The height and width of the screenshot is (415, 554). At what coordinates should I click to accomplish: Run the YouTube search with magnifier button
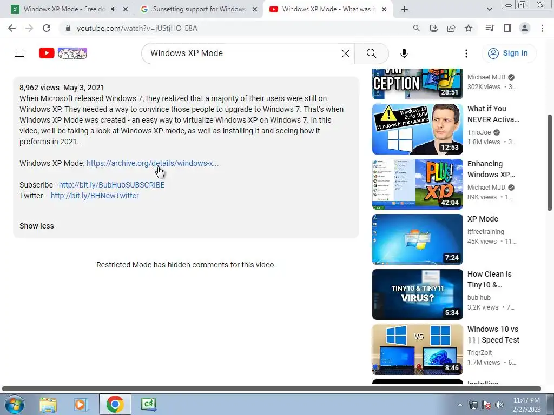371,53
